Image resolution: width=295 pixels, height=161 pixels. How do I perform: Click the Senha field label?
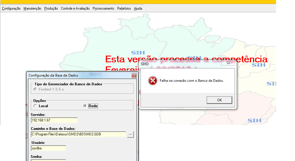tap(36, 157)
